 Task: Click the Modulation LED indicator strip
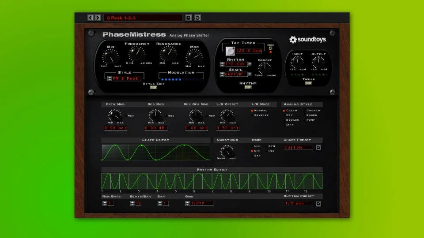pyautogui.click(x=181, y=79)
